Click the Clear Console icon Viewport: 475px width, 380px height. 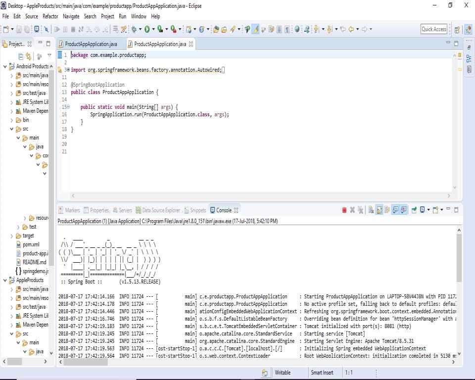[371, 210]
